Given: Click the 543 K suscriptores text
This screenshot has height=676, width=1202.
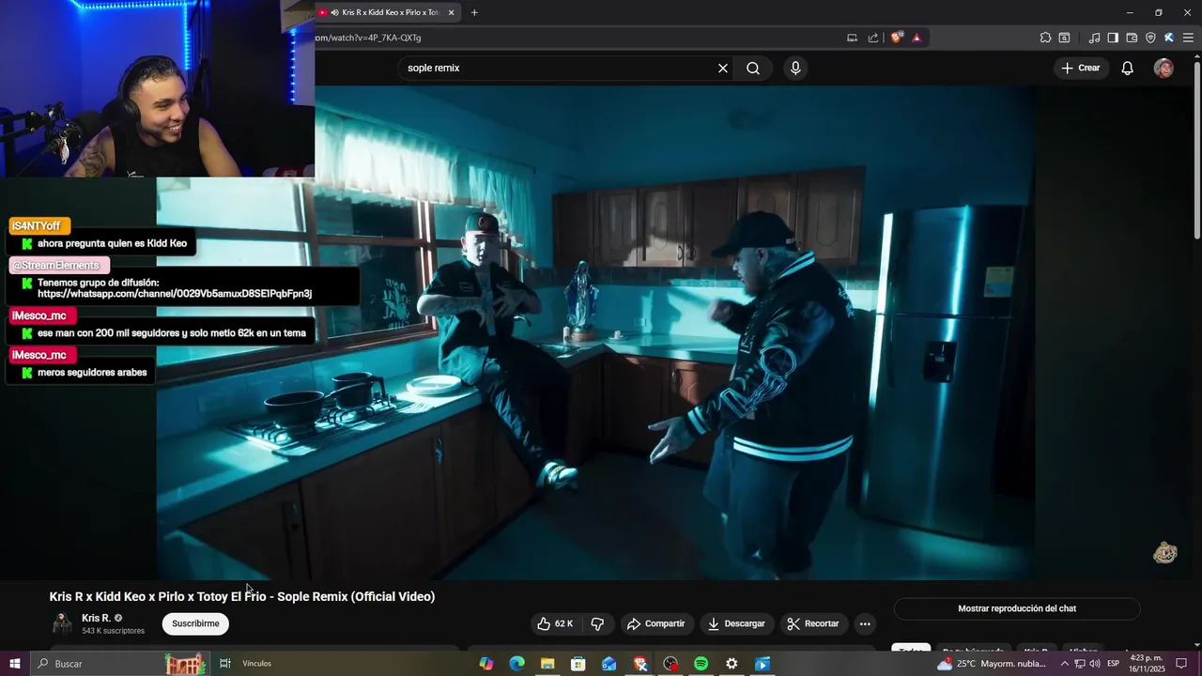Looking at the screenshot, I should tap(113, 631).
